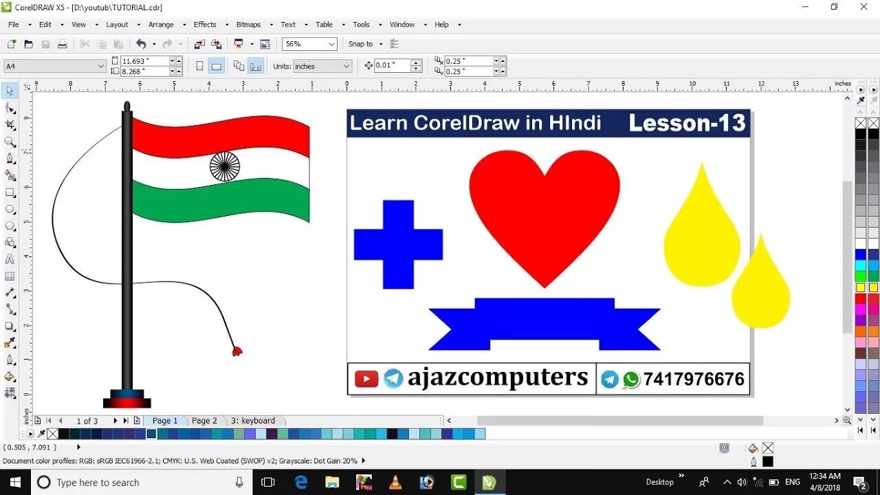Viewport: 880px width, 495px height.
Task: Switch to the Page 2 tab
Action: pyautogui.click(x=204, y=421)
